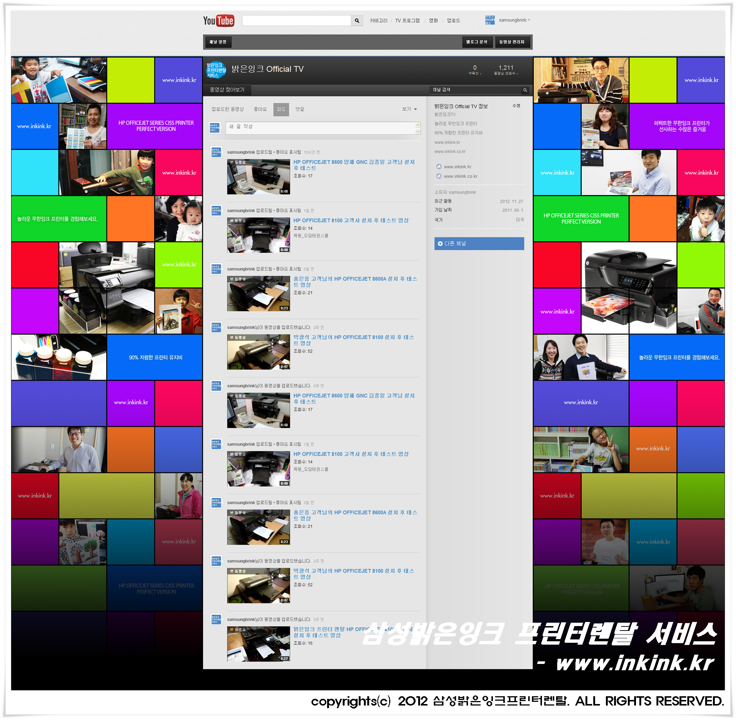
Task: Open the www.inkink.kr sidebar link
Action: [457, 167]
